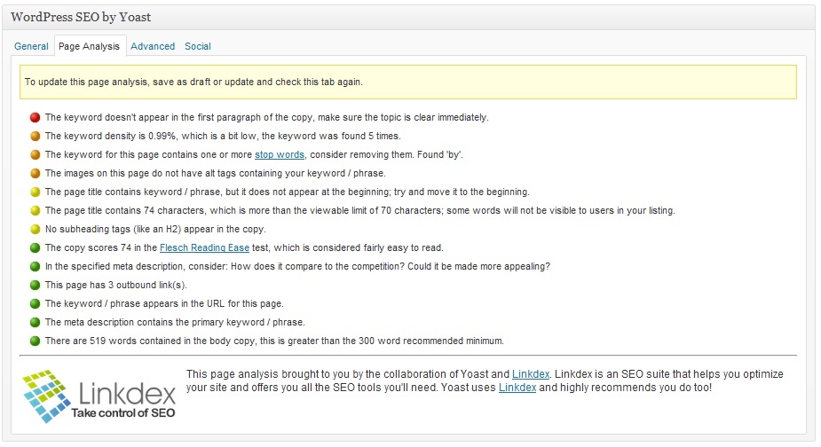Viewport: 821px width, 447px height.
Task: Click the red bullet for first paragraph keyword
Action: [x=36, y=118]
